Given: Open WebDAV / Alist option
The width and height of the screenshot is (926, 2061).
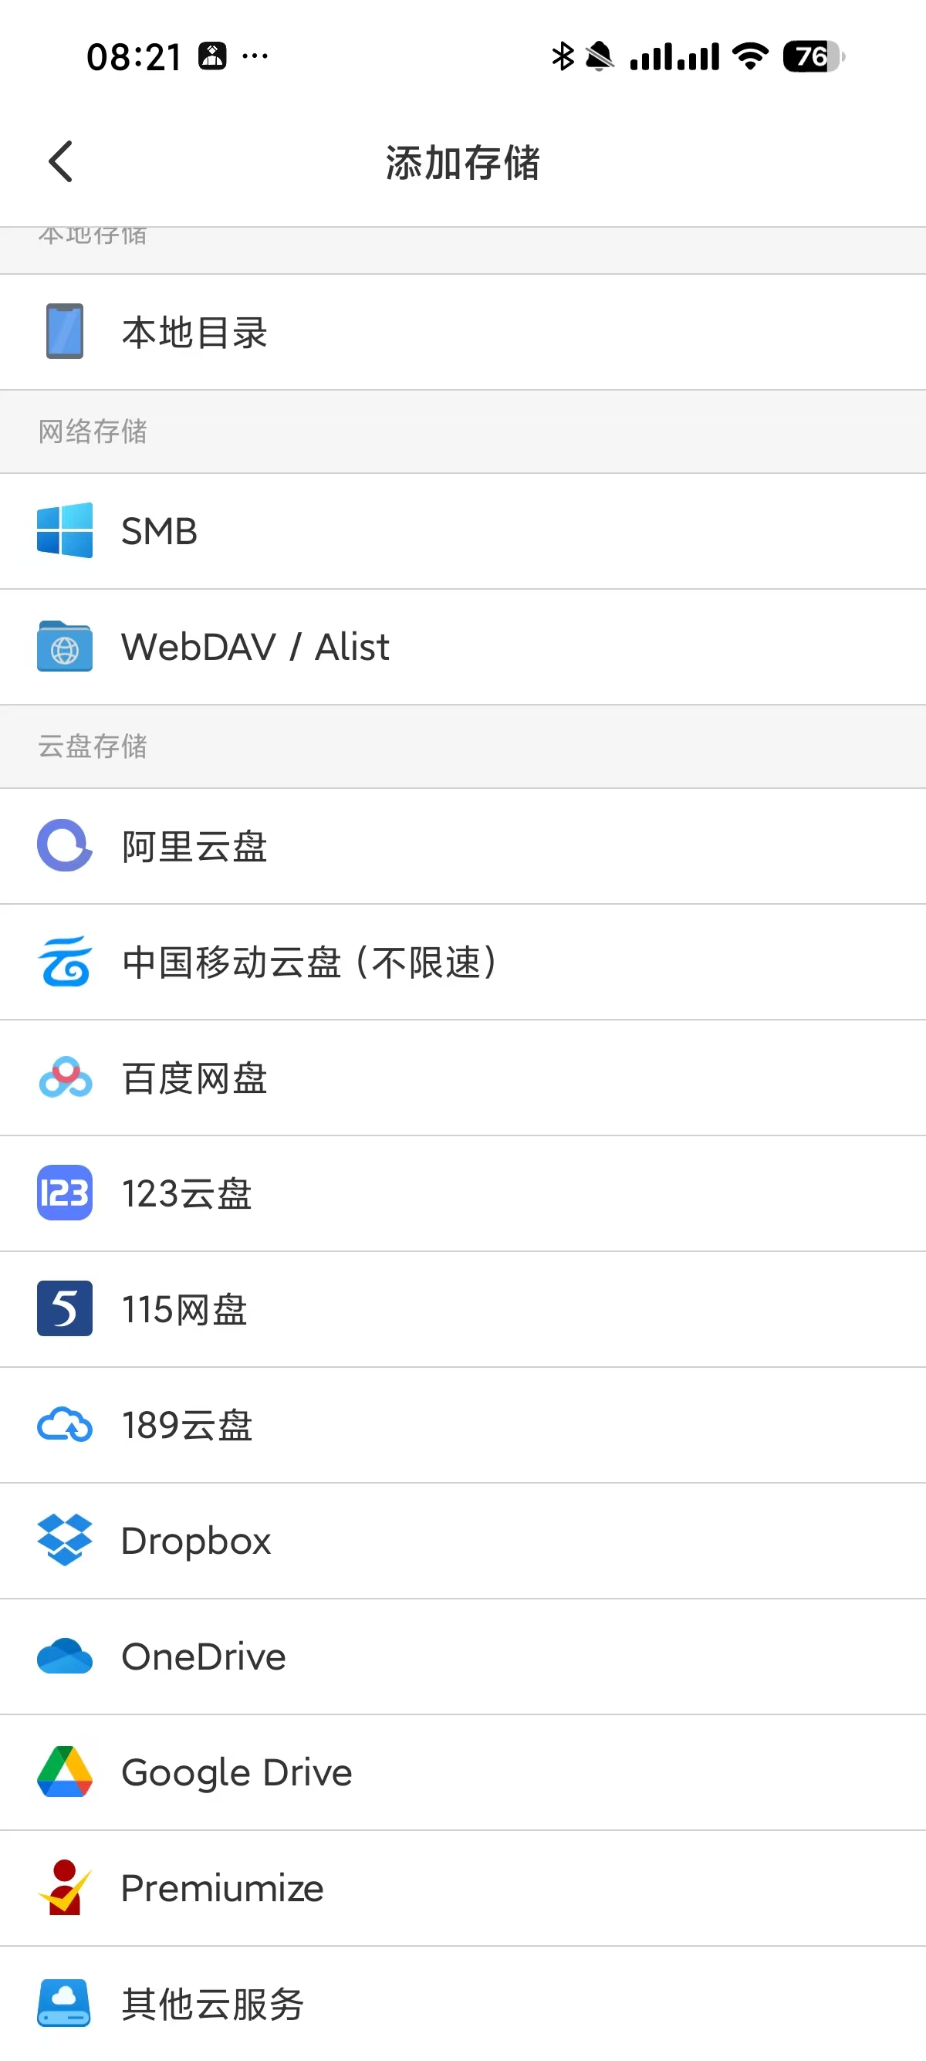Looking at the screenshot, I should click(255, 648).
